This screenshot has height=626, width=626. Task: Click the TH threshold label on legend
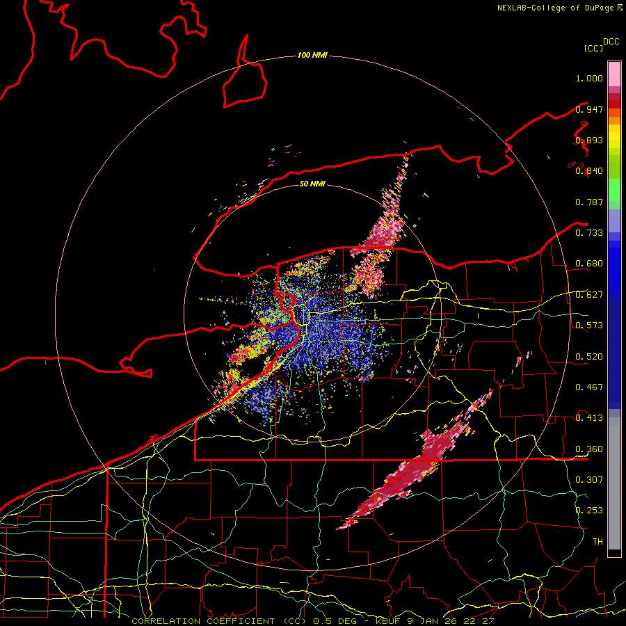coord(597,542)
